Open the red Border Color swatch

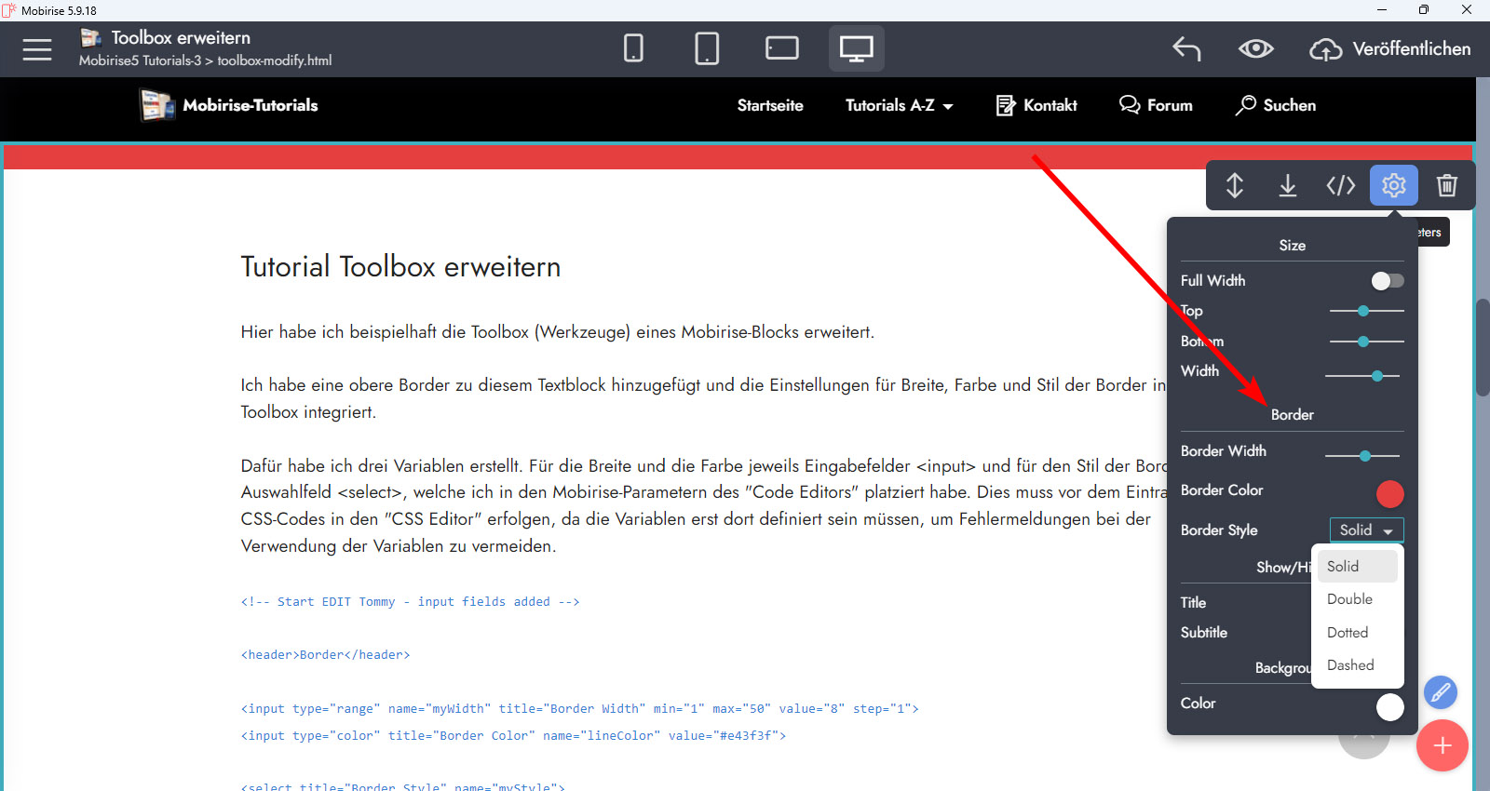tap(1389, 493)
